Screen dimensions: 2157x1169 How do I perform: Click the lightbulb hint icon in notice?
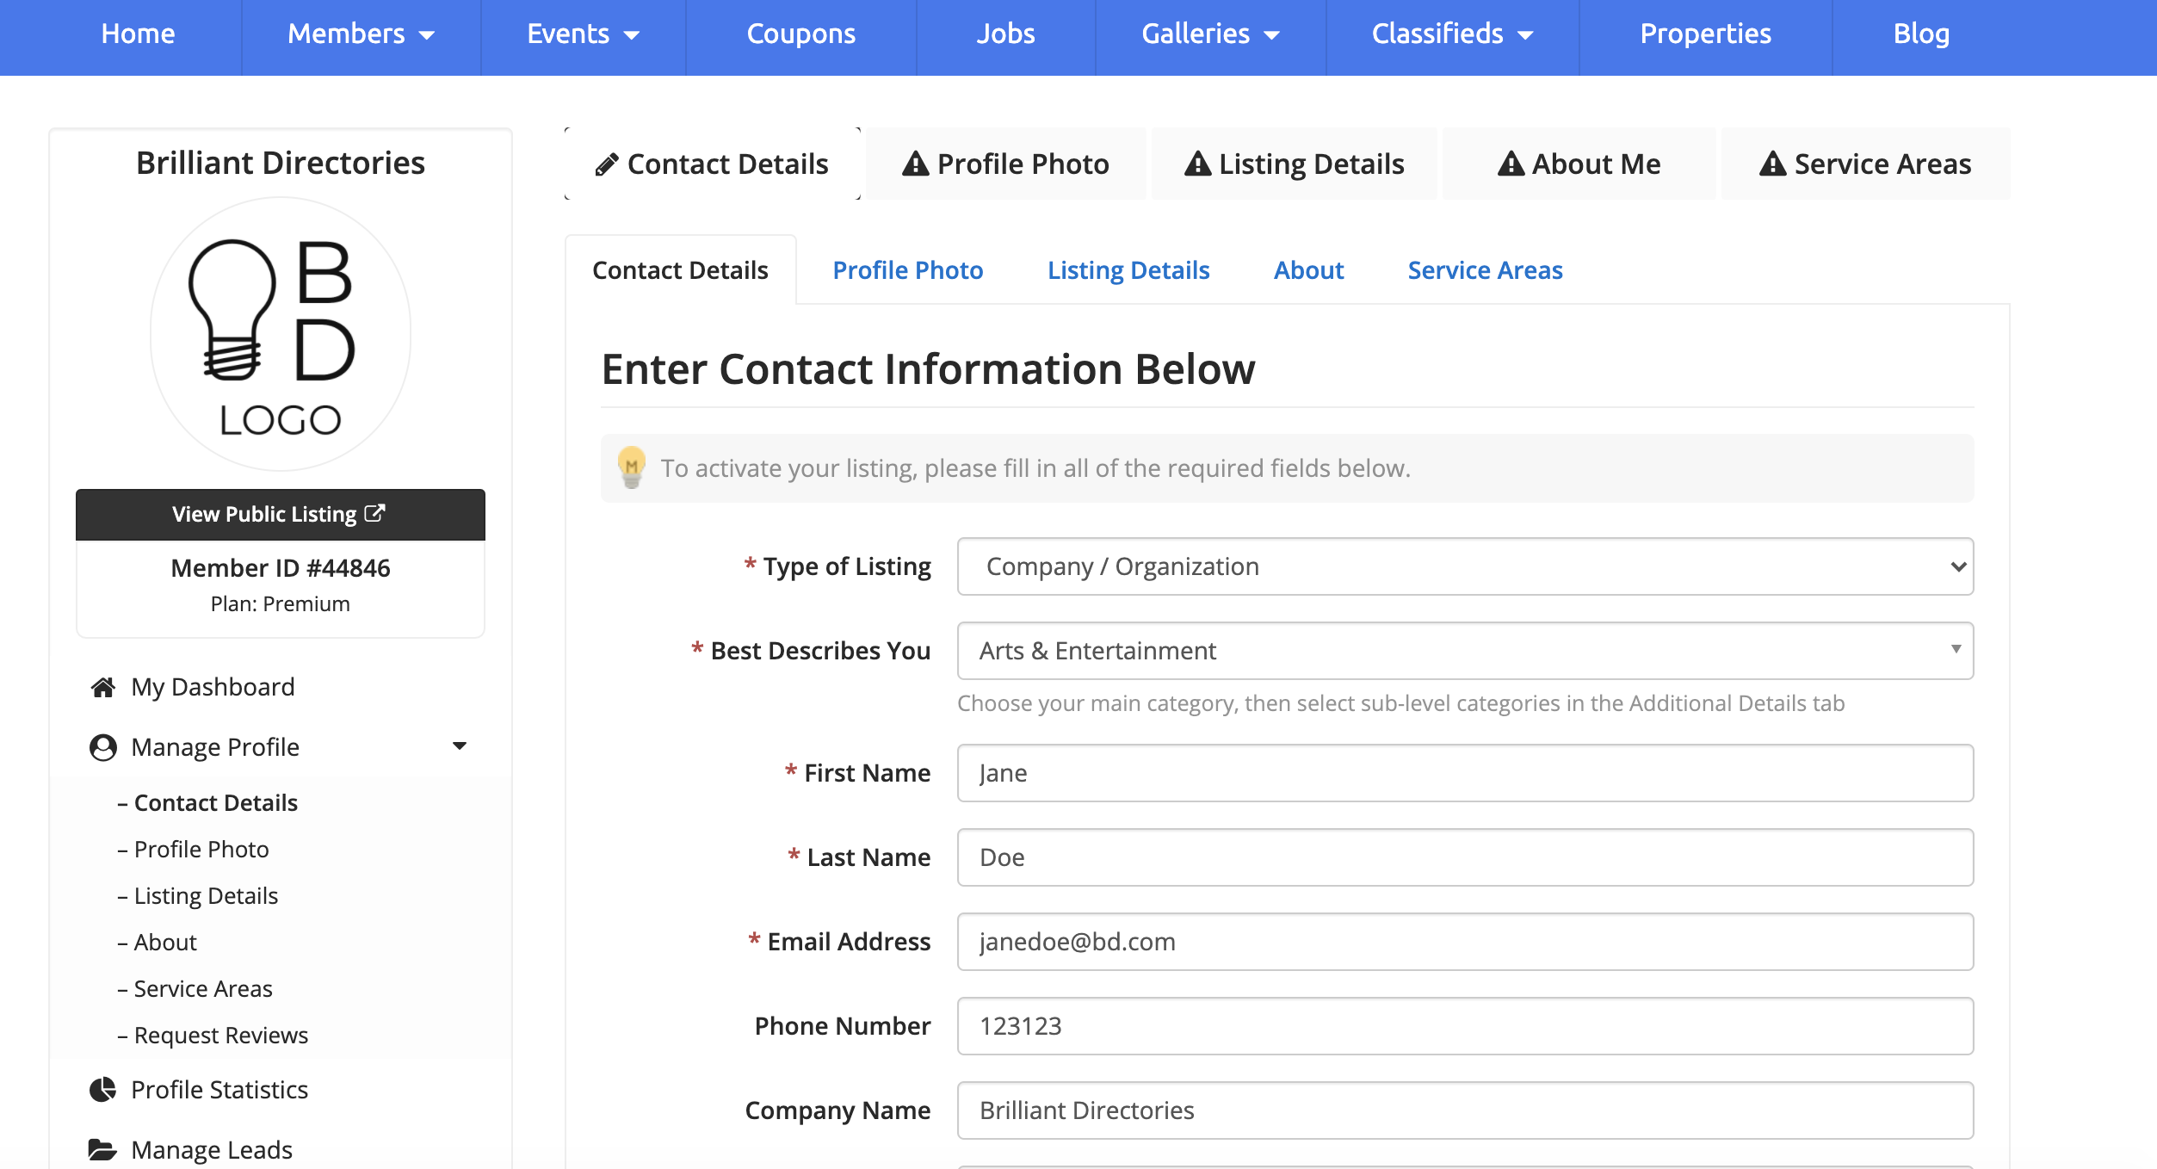pos(632,467)
